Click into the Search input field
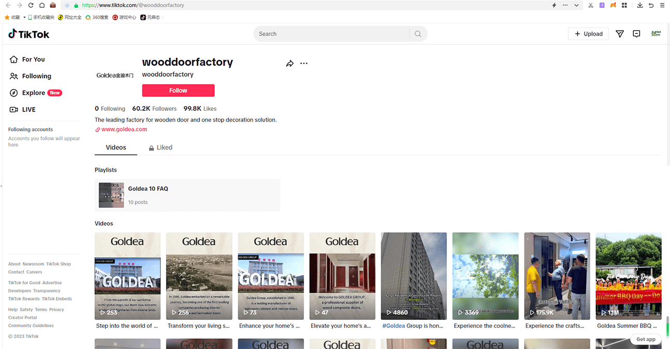Image resolution: width=670 pixels, height=349 pixels. [x=331, y=34]
